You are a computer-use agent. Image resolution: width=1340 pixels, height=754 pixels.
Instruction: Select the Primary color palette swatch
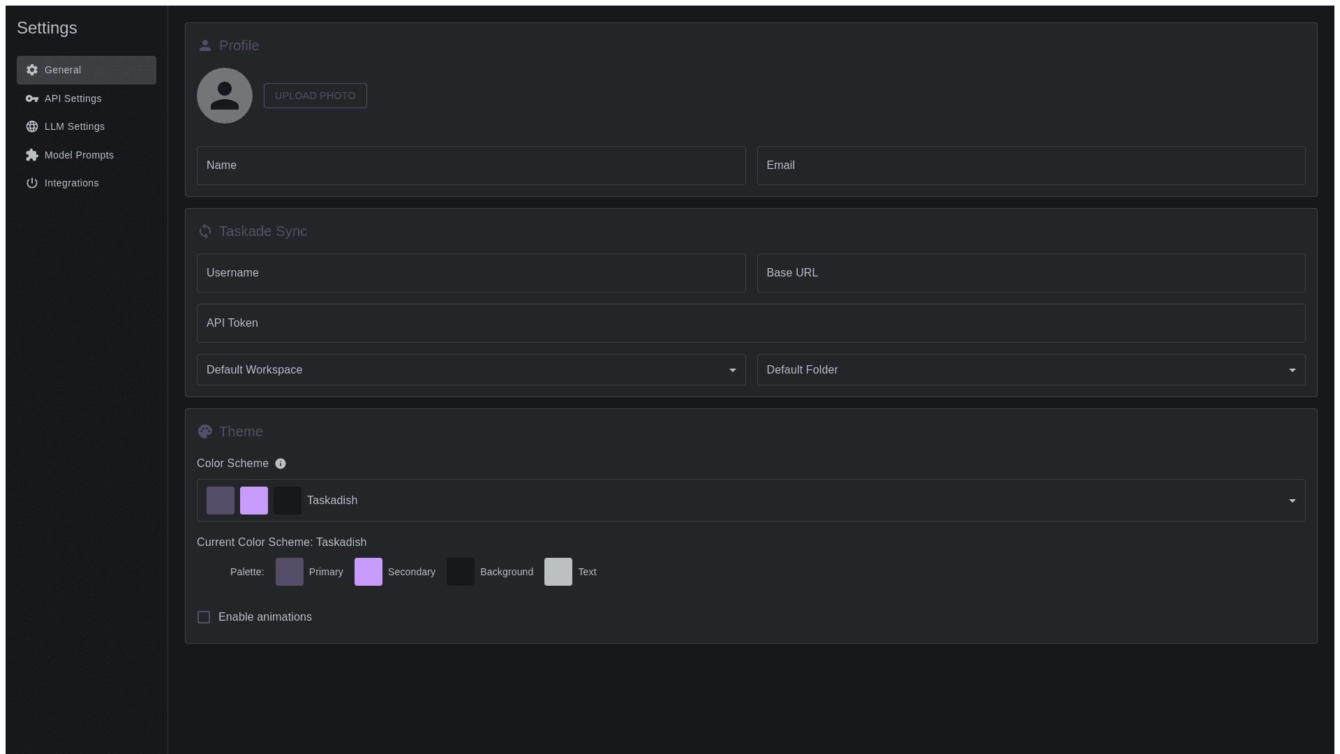290,572
